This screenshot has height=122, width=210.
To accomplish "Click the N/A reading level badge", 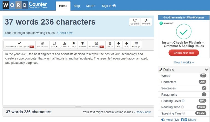I will point(202,101).
